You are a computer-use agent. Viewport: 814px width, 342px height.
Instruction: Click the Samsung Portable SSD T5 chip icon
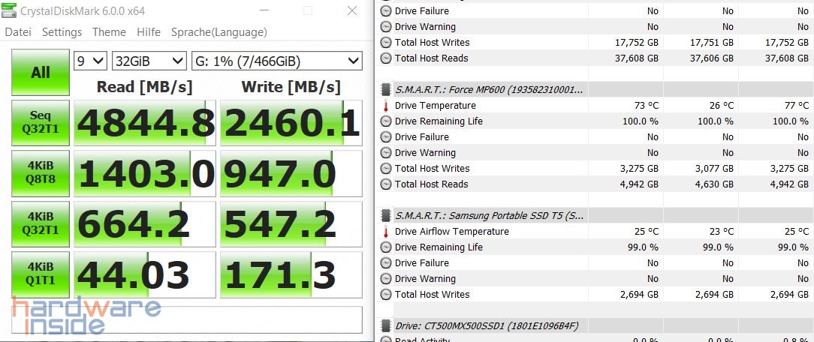386,216
